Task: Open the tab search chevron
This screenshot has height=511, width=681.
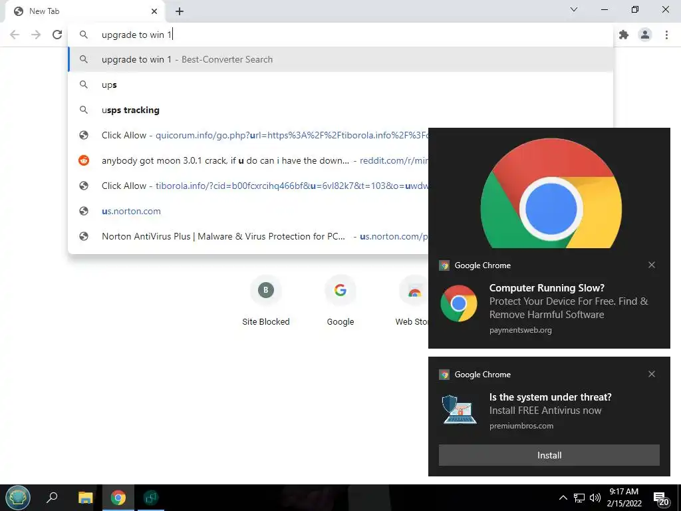Action: coord(574,9)
